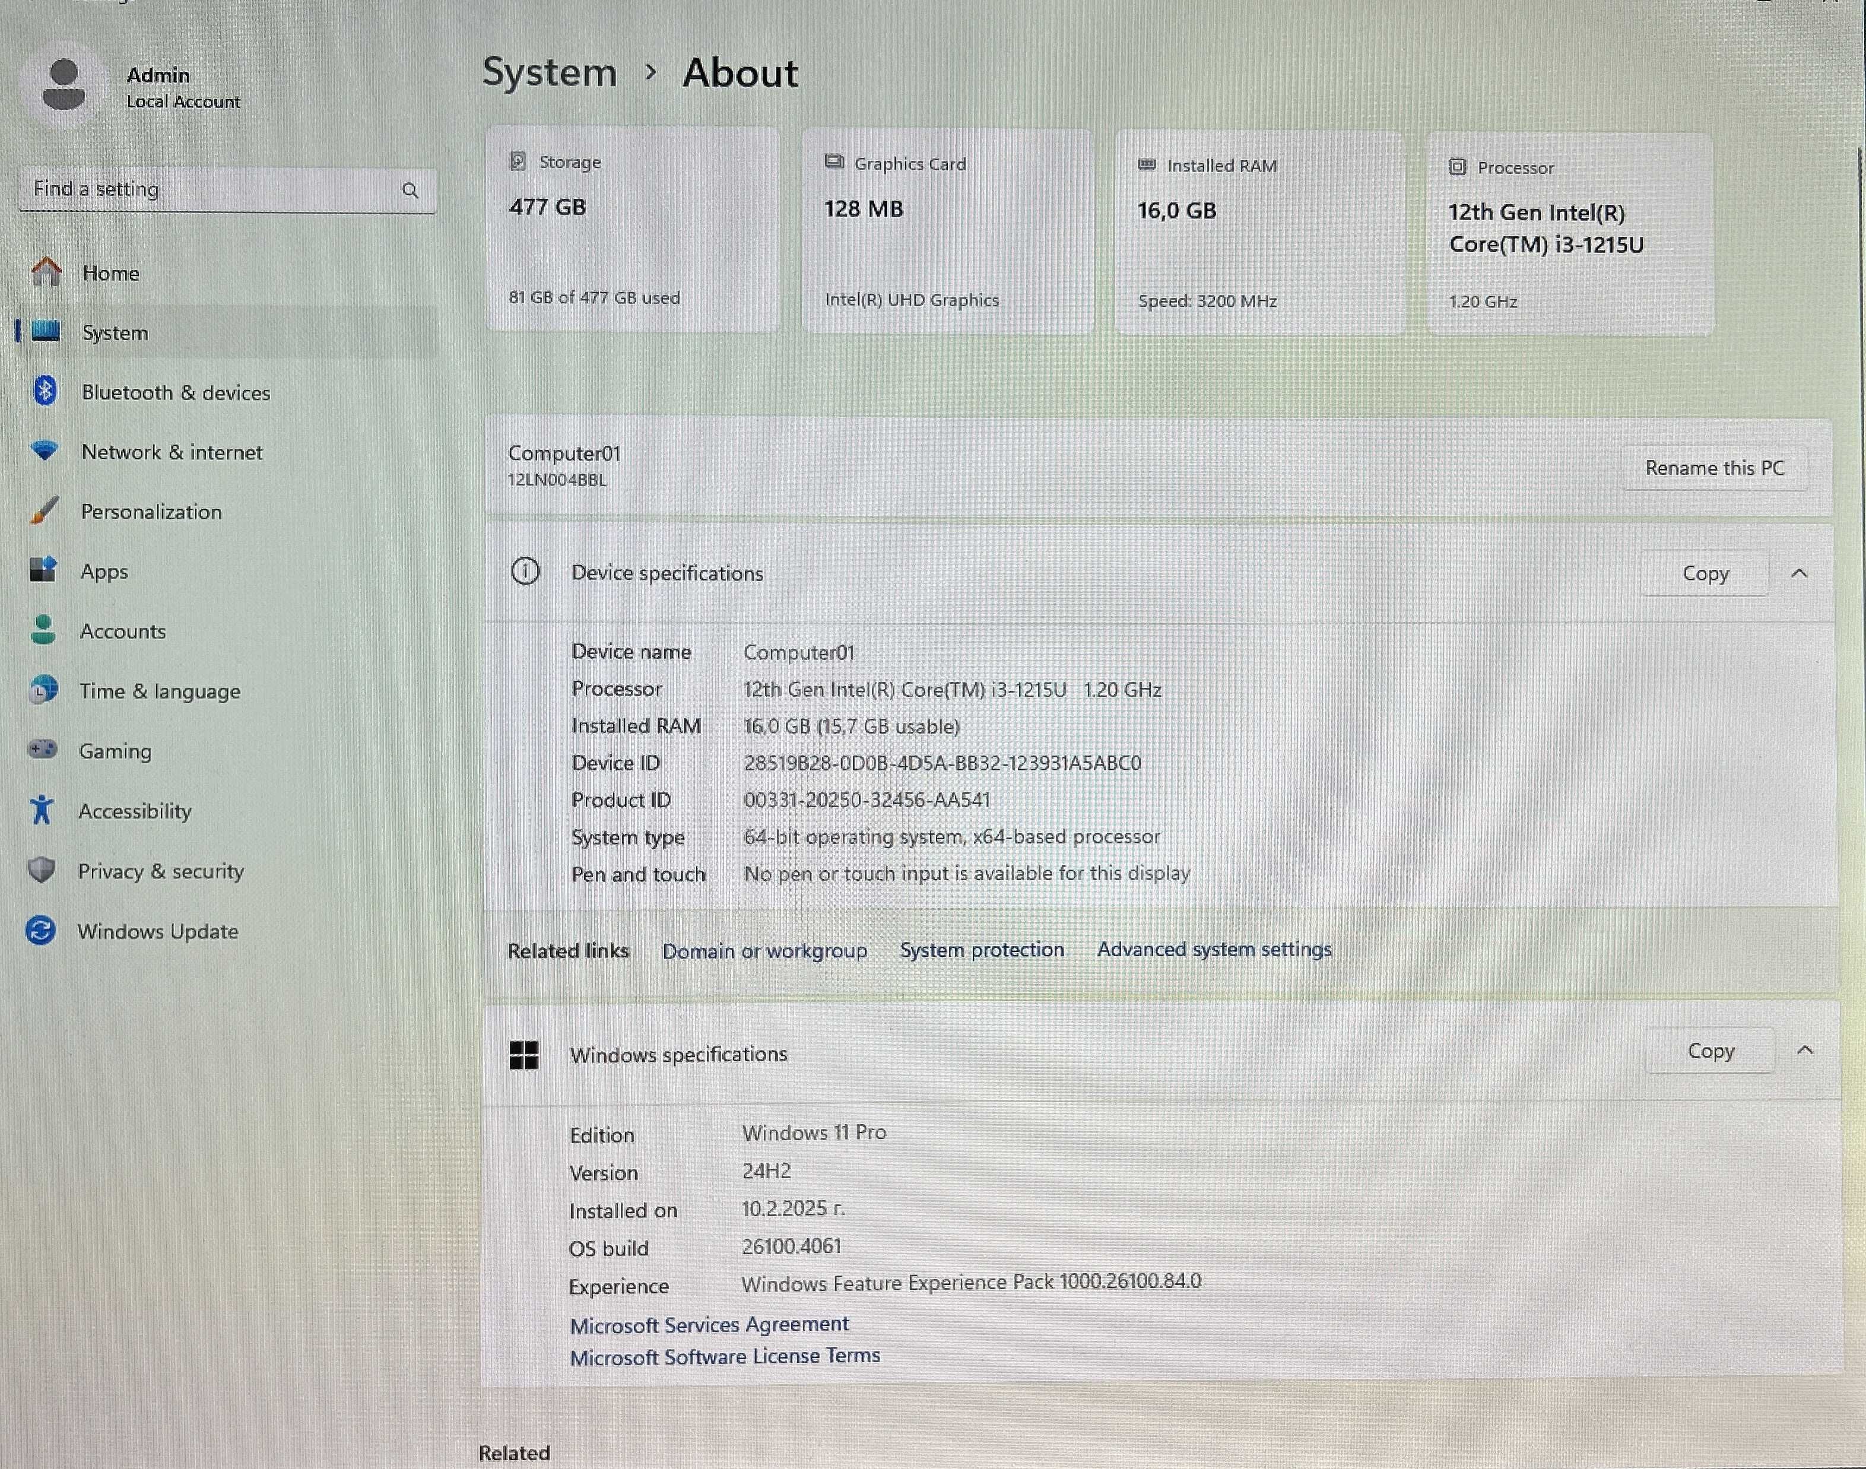Open Time & language via globe clock icon
1866x1469 pixels.
point(43,690)
